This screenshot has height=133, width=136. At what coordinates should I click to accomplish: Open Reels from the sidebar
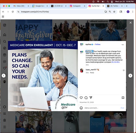click(x=5, y=55)
